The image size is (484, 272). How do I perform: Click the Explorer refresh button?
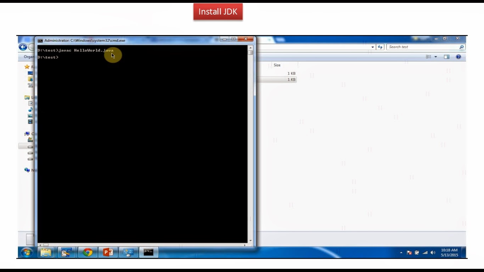380,47
